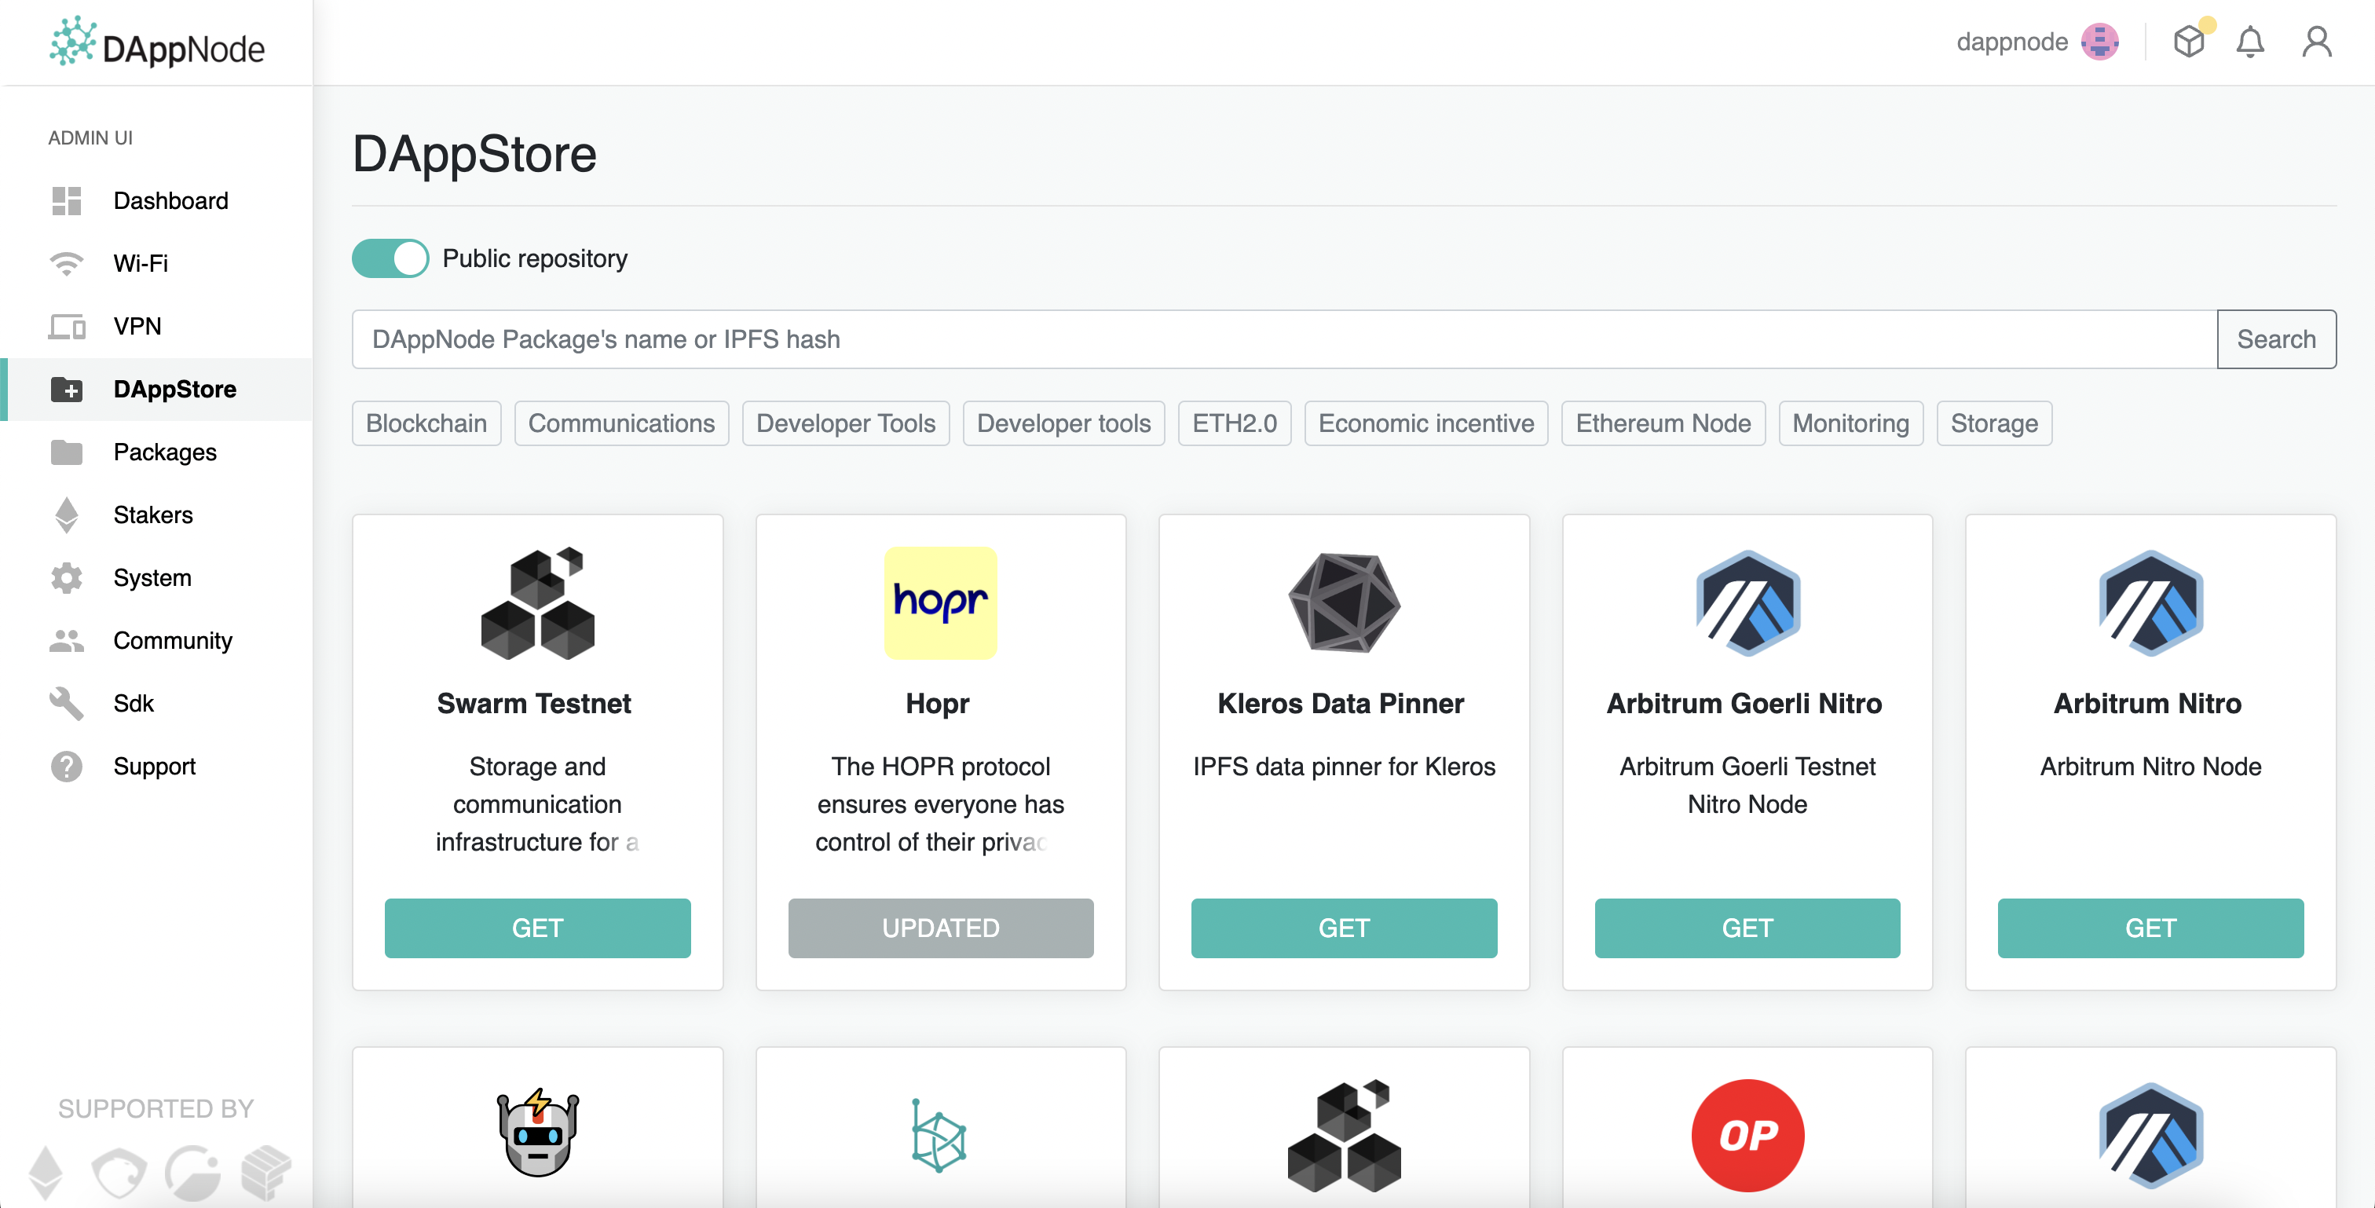The height and width of the screenshot is (1208, 2375).
Task: Click the Dashboard grid icon
Action: (x=67, y=200)
